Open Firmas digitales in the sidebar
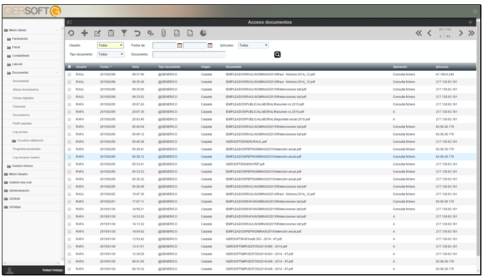Image resolution: width=482 pixels, height=276 pixels. point(23,98)
